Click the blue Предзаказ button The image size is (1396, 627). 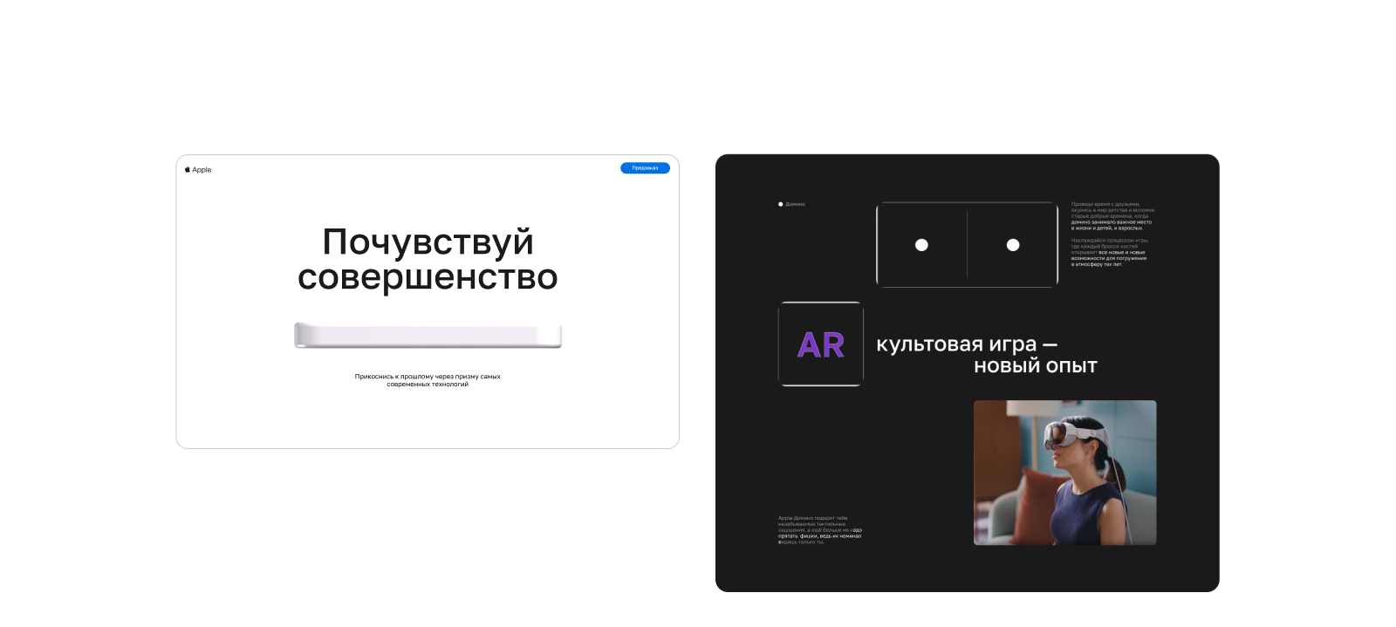pyautogui.click(x=645, y=168)
